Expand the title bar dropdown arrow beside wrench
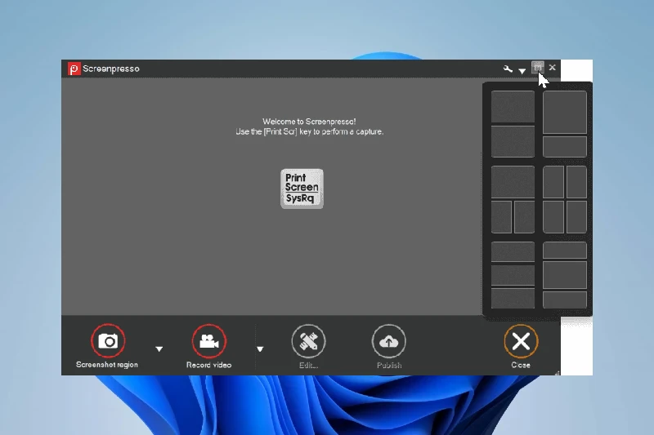This screenshot has height=435, width=654. [522, 71]
